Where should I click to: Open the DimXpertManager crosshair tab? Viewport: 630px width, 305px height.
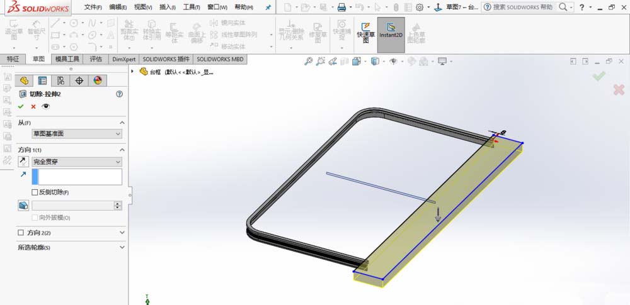(79, 80)
